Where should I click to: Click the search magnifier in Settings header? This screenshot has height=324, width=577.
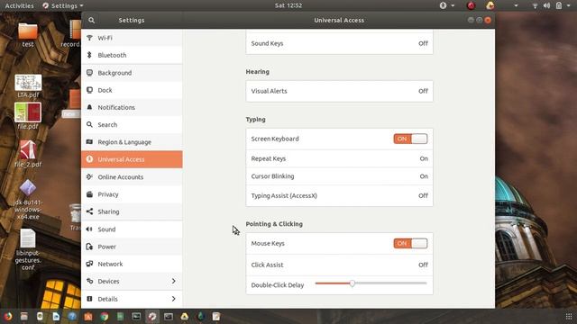tap(92, 21)
